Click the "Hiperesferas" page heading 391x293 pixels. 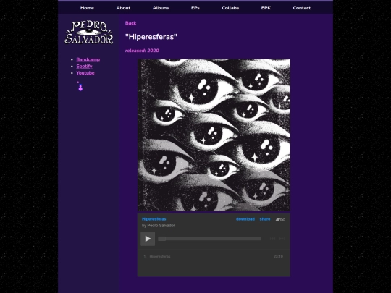click(x=151, y=37)
